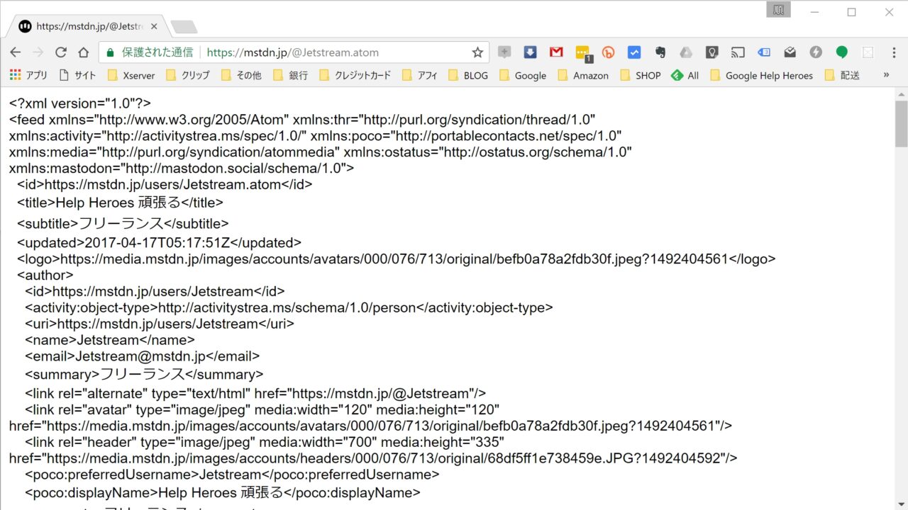This screenshot has width=908, height=510.
Task: Open the Google Help Heroes bookmark folder
Action: (761, 75)
